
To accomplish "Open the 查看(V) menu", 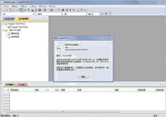I will point(24,6).
